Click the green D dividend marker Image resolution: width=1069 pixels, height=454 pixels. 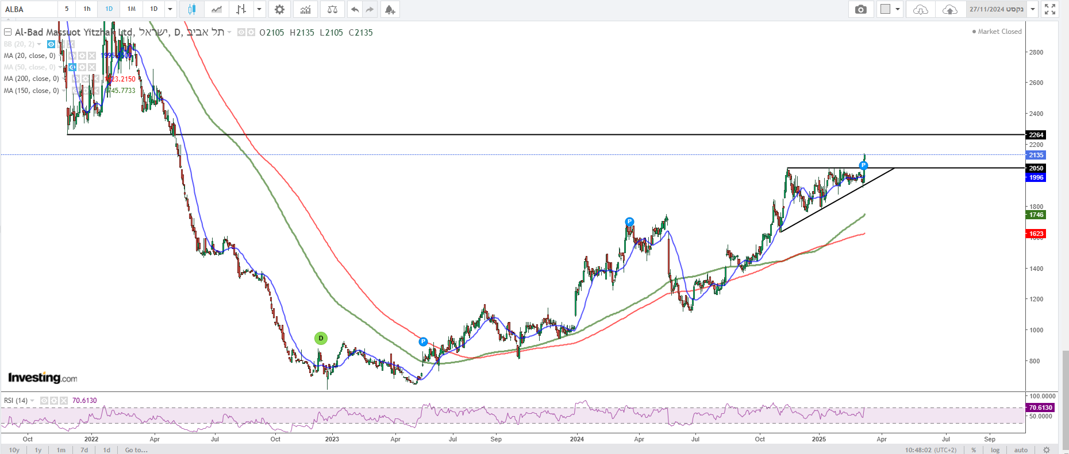(x=321, y=339)
